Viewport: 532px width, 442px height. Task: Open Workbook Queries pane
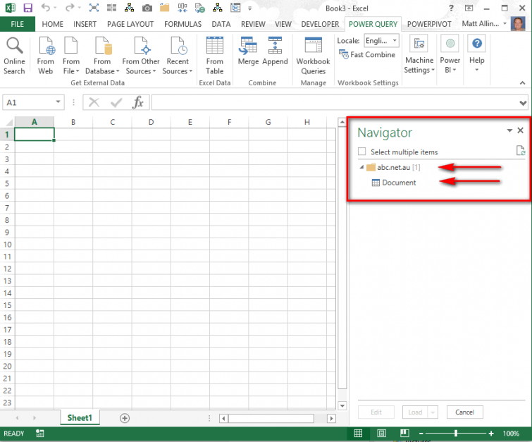[313, 56]
